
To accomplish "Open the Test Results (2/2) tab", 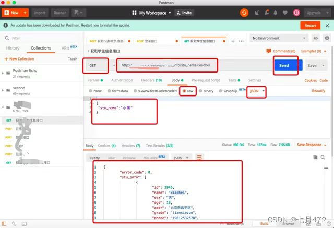I will 160,146.
